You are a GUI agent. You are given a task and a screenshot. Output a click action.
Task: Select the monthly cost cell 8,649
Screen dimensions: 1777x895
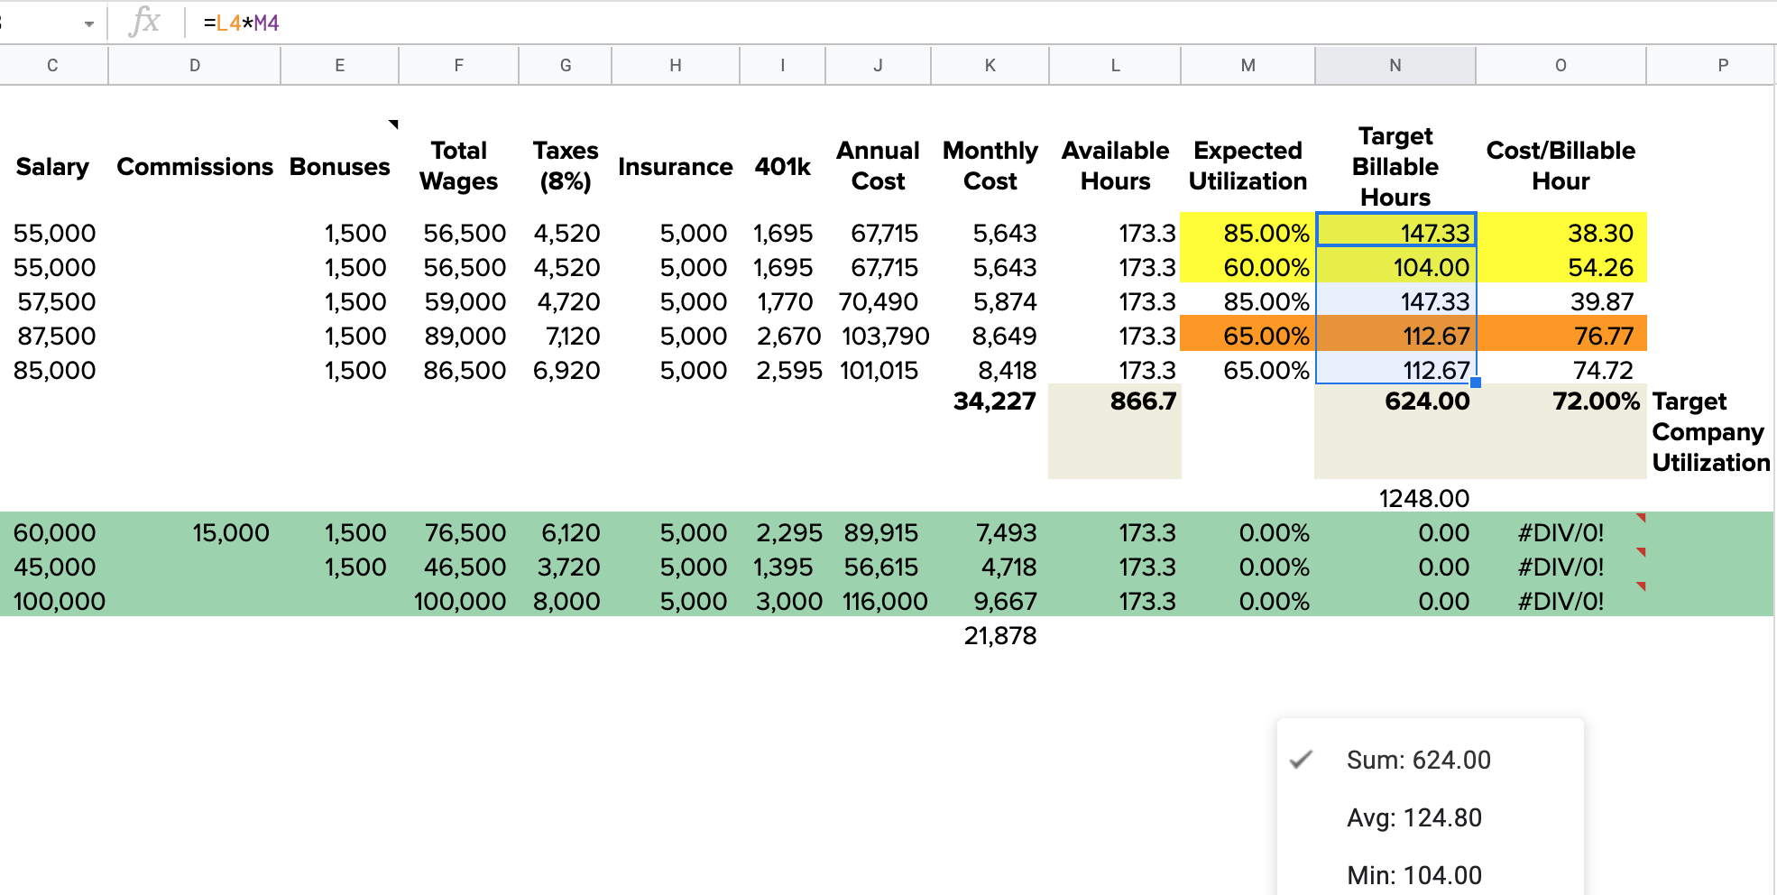(x=990, y=336)
